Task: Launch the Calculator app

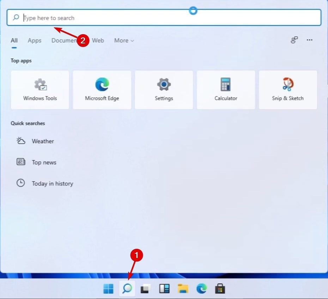Action: coord(226,89)
